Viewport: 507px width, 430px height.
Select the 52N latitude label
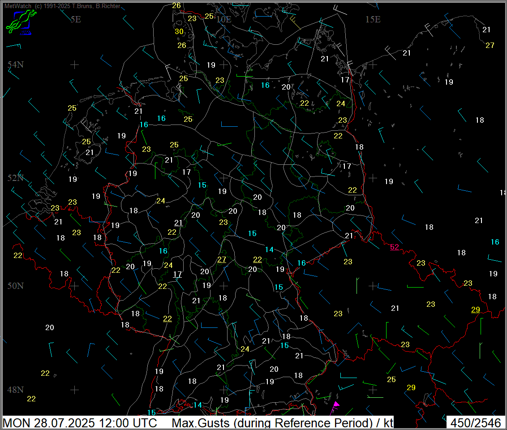click(x=16, y=178)
